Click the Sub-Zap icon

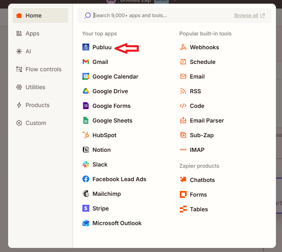(183, 135)
